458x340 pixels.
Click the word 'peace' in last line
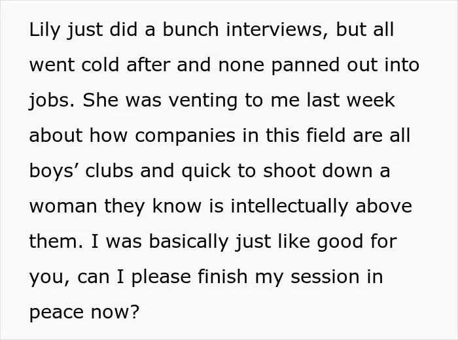pyautogui.click(x=57, y=313)
